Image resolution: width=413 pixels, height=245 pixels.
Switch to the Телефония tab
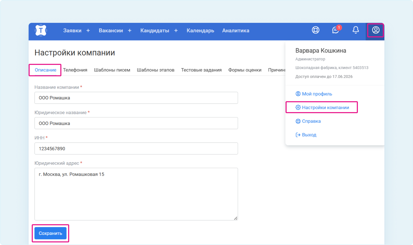(x=75, y=70)
